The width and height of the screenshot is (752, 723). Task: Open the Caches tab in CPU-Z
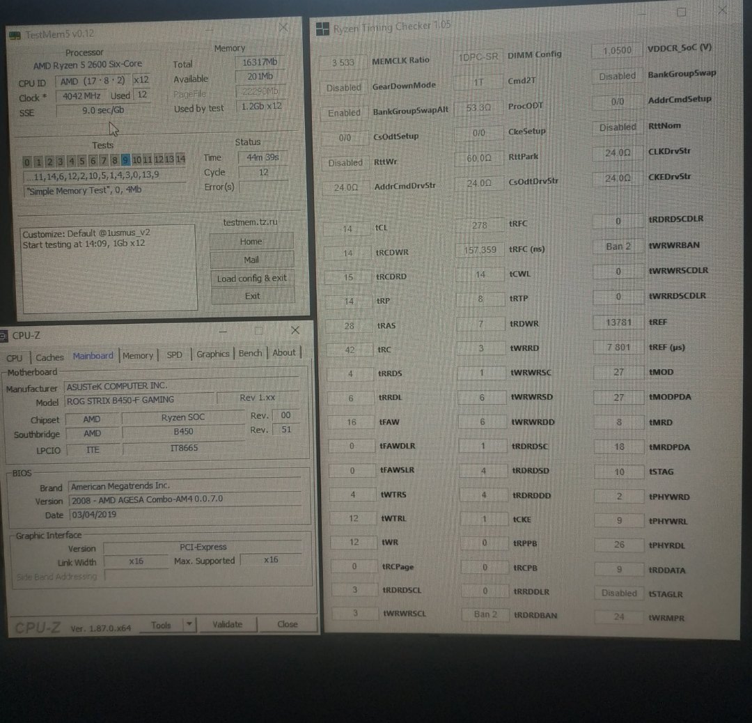pos(49,357)
